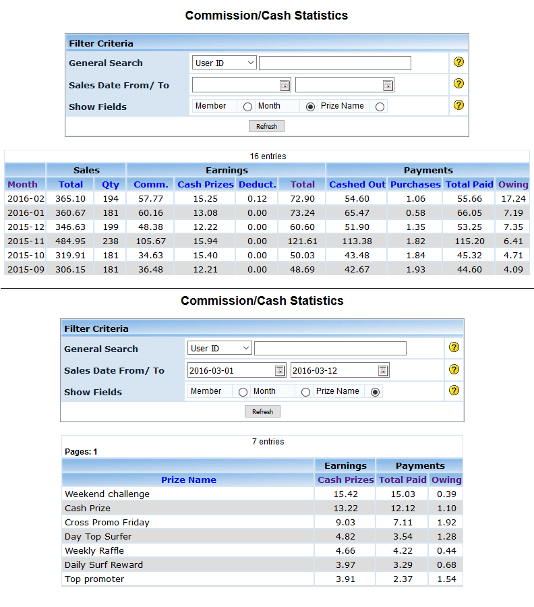Viewport: 534px width, 607px height.
Task: Click help icon beside top Sales Date row
Action: tap(458, 84)
